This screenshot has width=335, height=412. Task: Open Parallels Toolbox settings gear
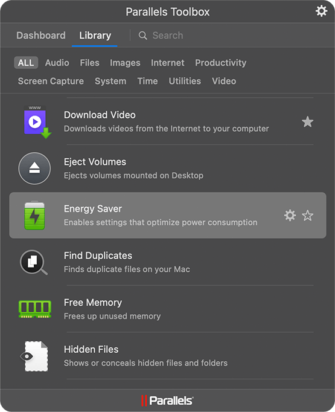321,11
